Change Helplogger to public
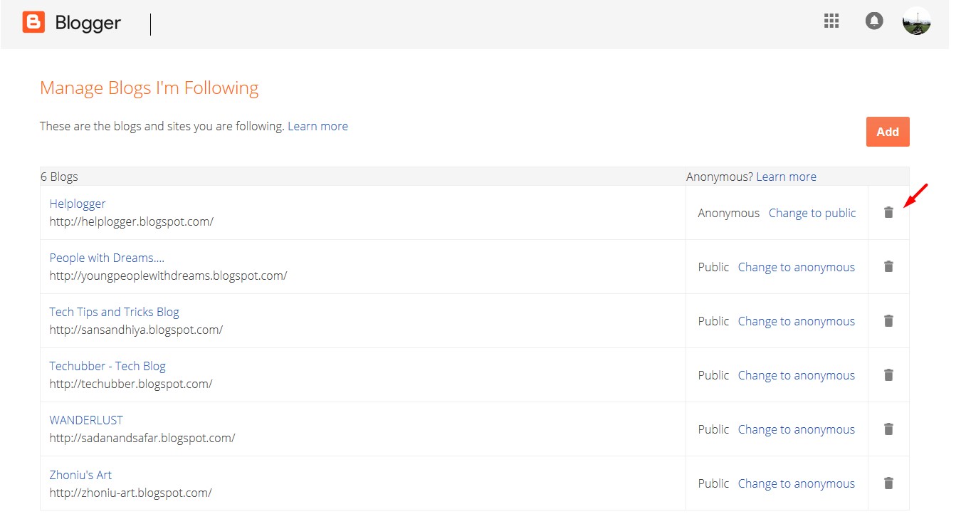The width and height of the screenshot is (961, 524). (812, 213)
